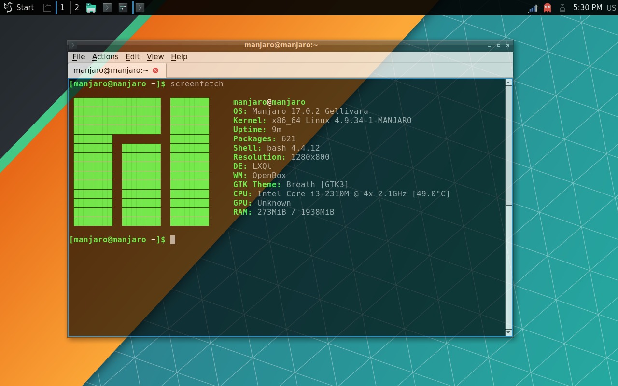Launch the file manager from the taskbar
Screen dimensions: 618x386
91,7
